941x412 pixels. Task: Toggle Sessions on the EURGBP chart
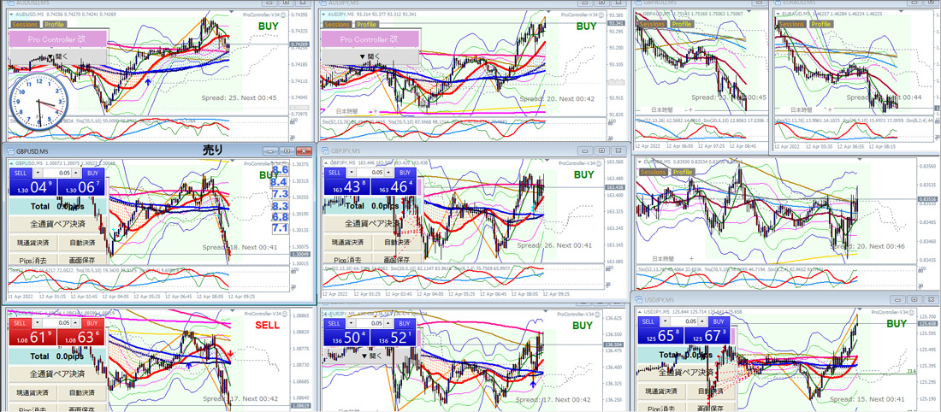point(653,172)
